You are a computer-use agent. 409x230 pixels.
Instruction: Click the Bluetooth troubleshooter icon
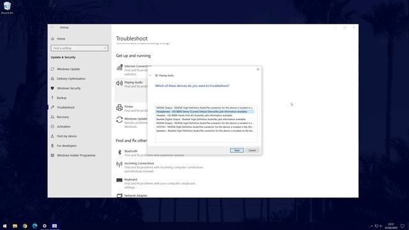(120, 152)
